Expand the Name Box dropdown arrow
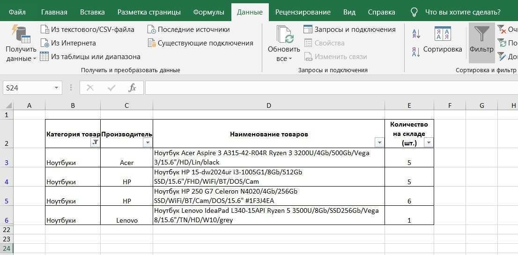Screen dimensions: 518x255 click(57, 88)
